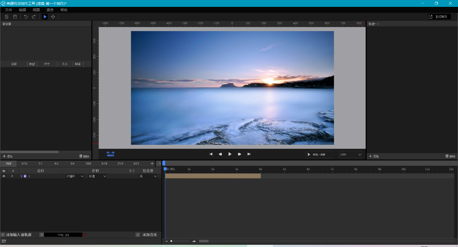Open the 无 group link dropdown
Screen dimensions: 458x247
pos(148,176)
